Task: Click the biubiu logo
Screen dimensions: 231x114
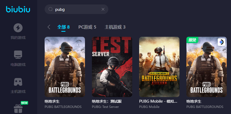Action: click(x=18, y=9)
